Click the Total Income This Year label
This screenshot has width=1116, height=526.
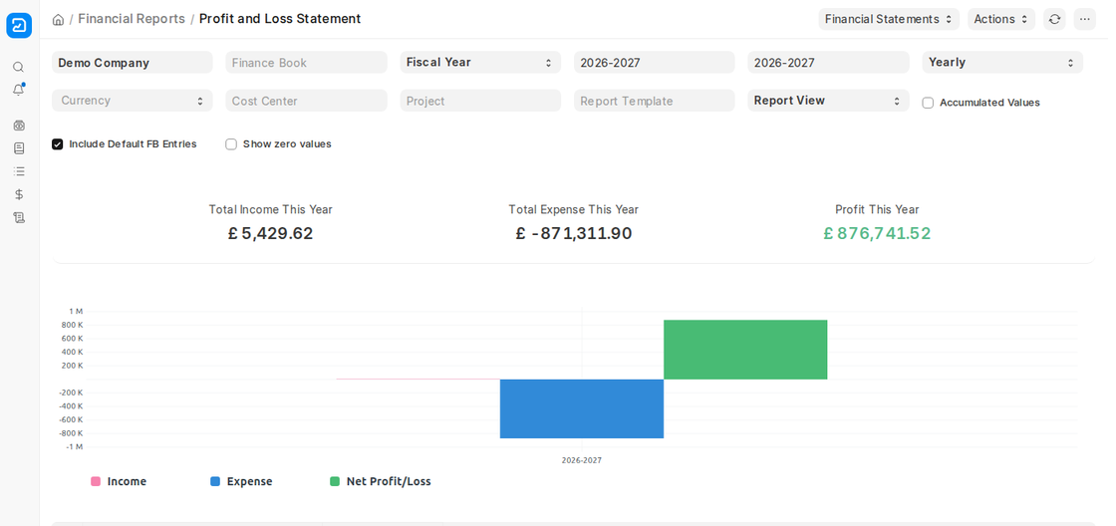point(270,210)
